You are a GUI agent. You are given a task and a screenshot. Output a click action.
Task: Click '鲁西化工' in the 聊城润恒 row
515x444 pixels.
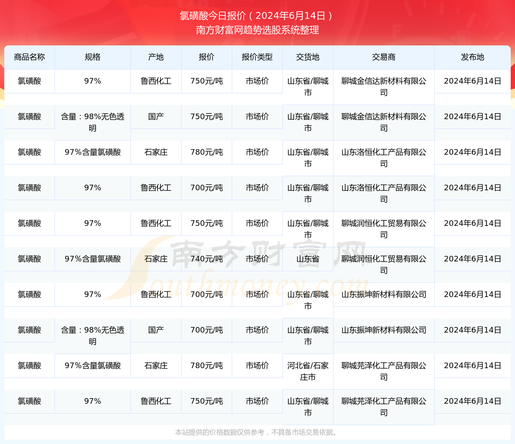[x=156, y=223]
